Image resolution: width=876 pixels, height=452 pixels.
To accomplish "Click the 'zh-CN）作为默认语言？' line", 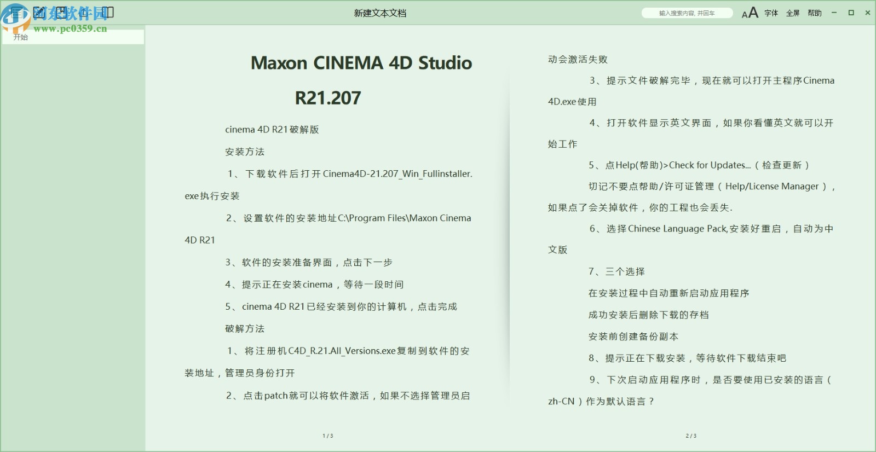I will point(601,401).
